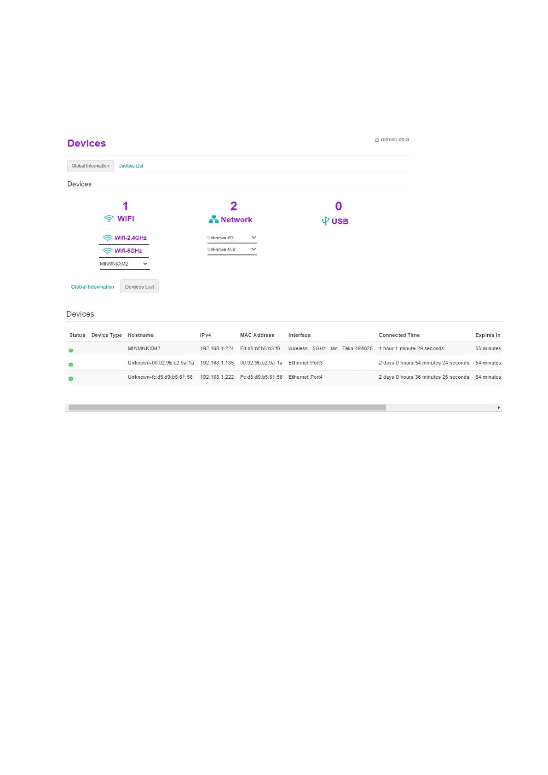Click the Ethernet Port3 interface cell
Viewport: 548px width, 775px height.
(306, 363)
